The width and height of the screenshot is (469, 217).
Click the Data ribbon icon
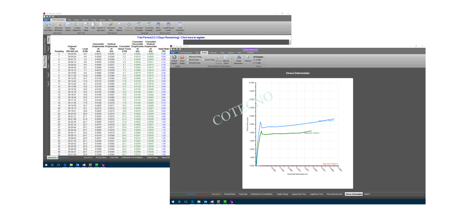tap(93, 26)
